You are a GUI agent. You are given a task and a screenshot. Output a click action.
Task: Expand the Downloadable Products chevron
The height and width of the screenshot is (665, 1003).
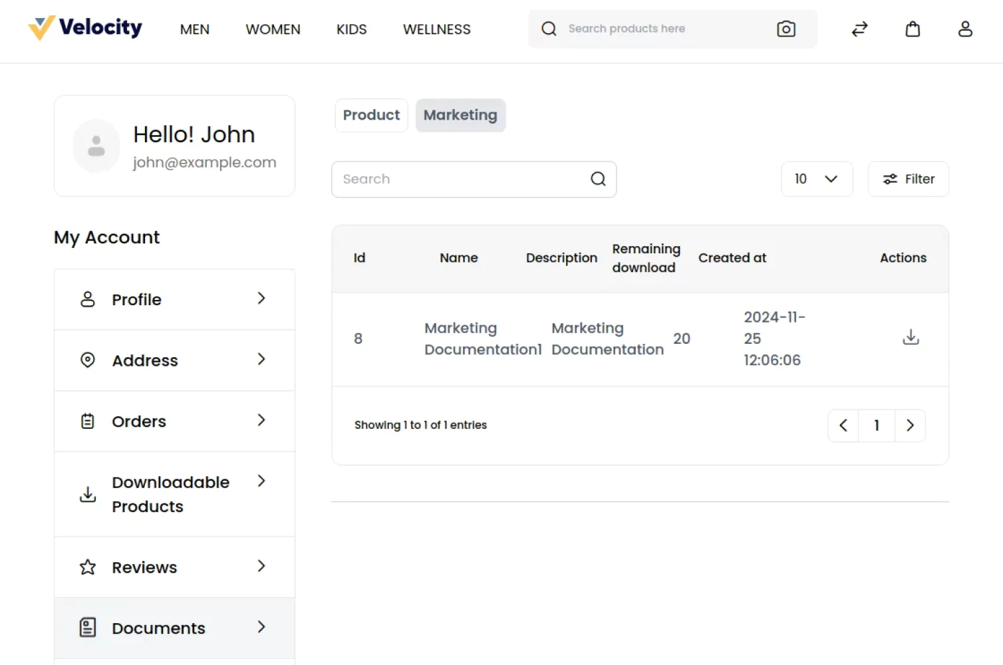pos(261,481)
